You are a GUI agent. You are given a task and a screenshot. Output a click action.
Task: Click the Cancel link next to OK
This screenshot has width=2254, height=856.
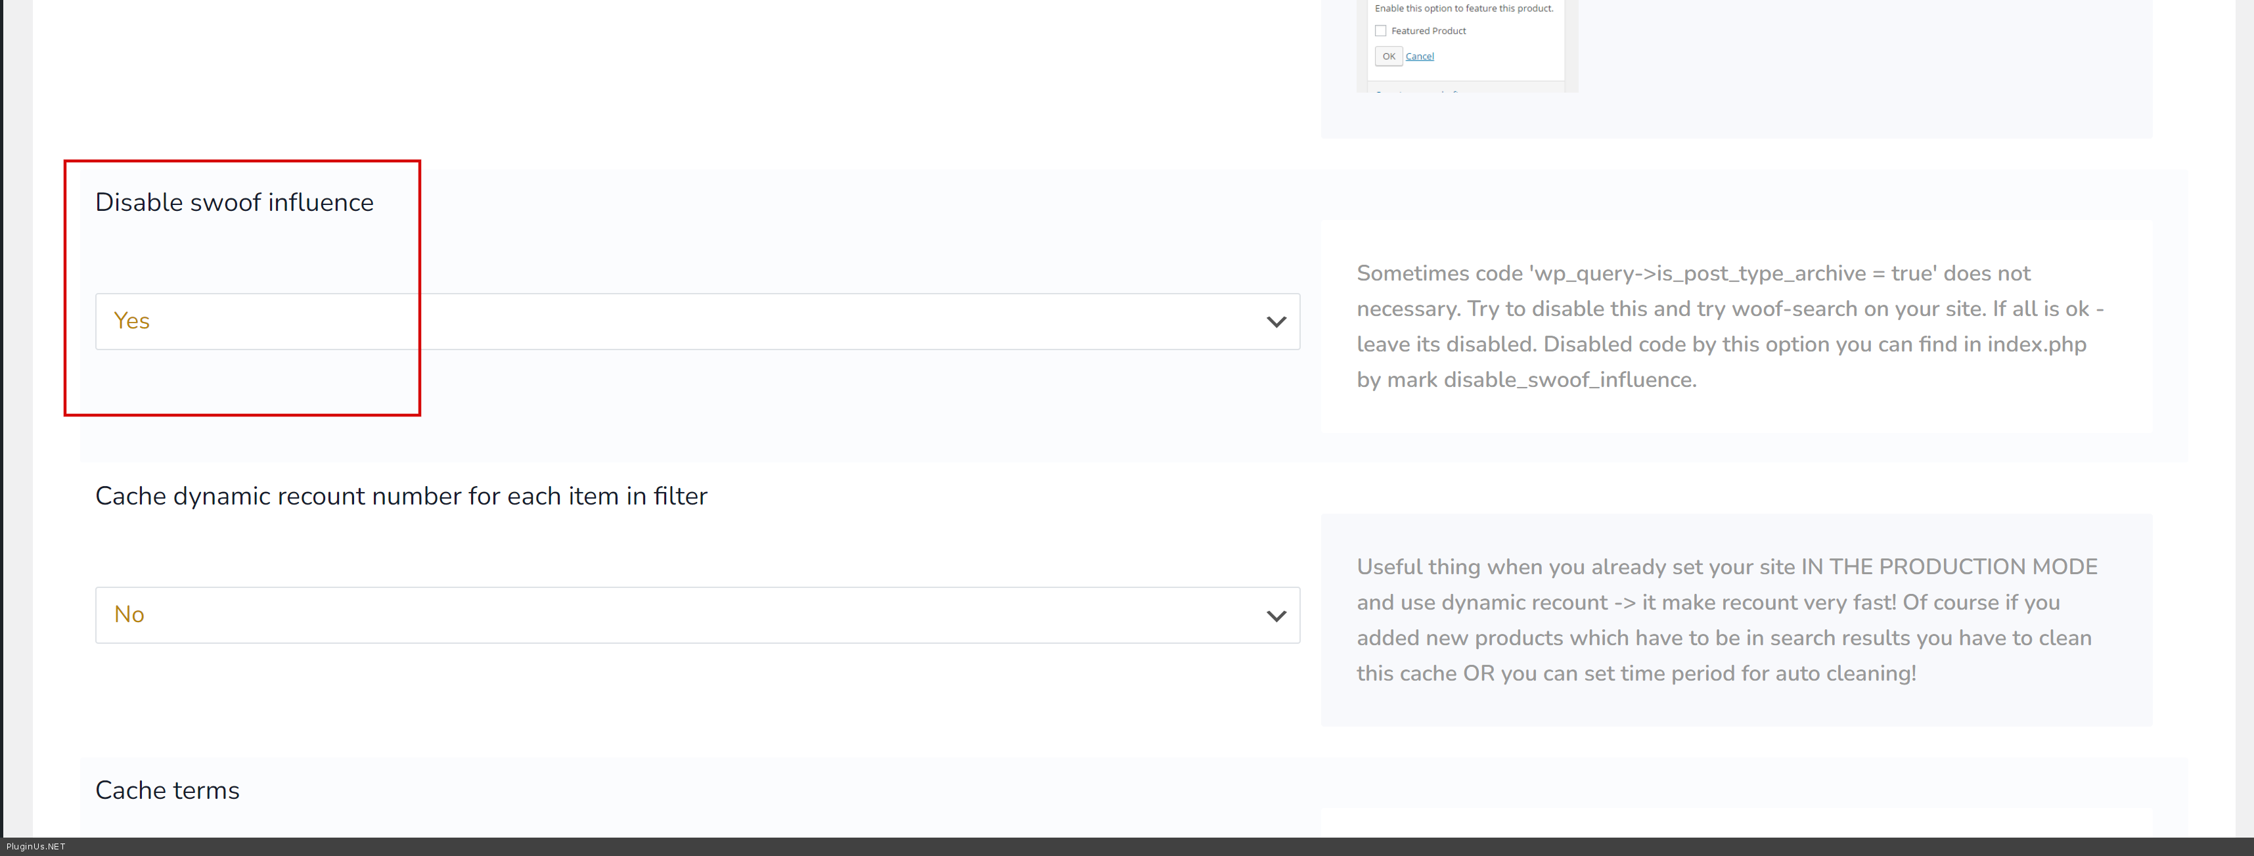click(1419, 56)
